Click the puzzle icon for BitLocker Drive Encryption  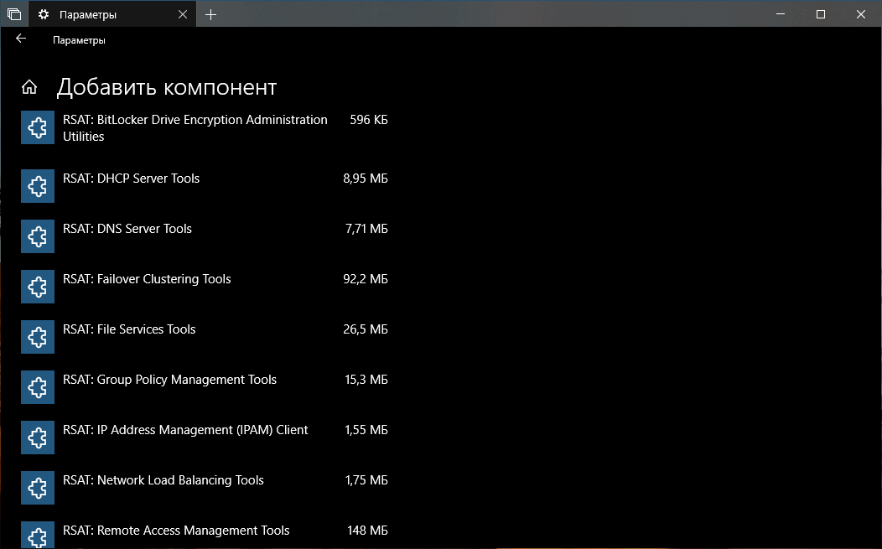pos(38,127)
